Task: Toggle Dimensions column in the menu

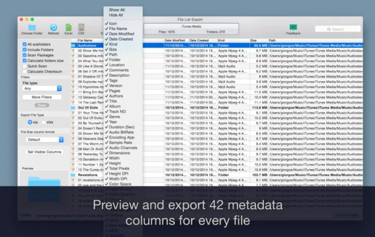Action: pos(123,153)
